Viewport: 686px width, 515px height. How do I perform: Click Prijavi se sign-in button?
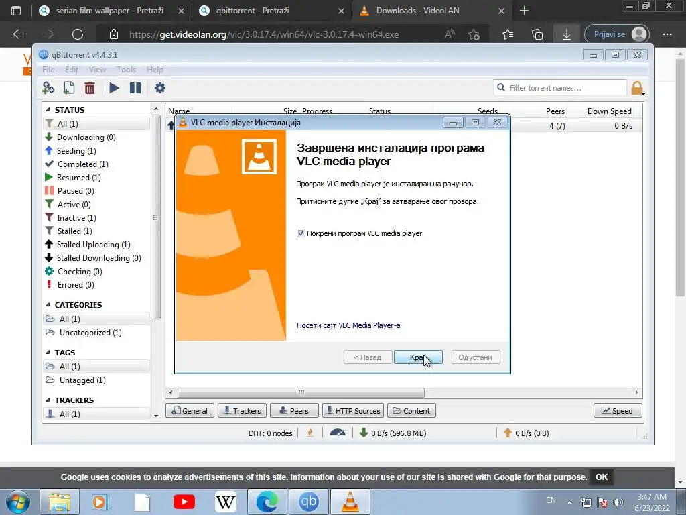pyautogui.click(x=617, y=34)
